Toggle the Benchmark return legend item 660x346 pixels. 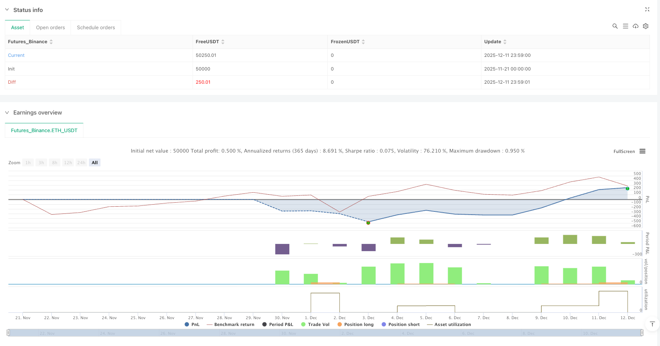coord(231,324)
